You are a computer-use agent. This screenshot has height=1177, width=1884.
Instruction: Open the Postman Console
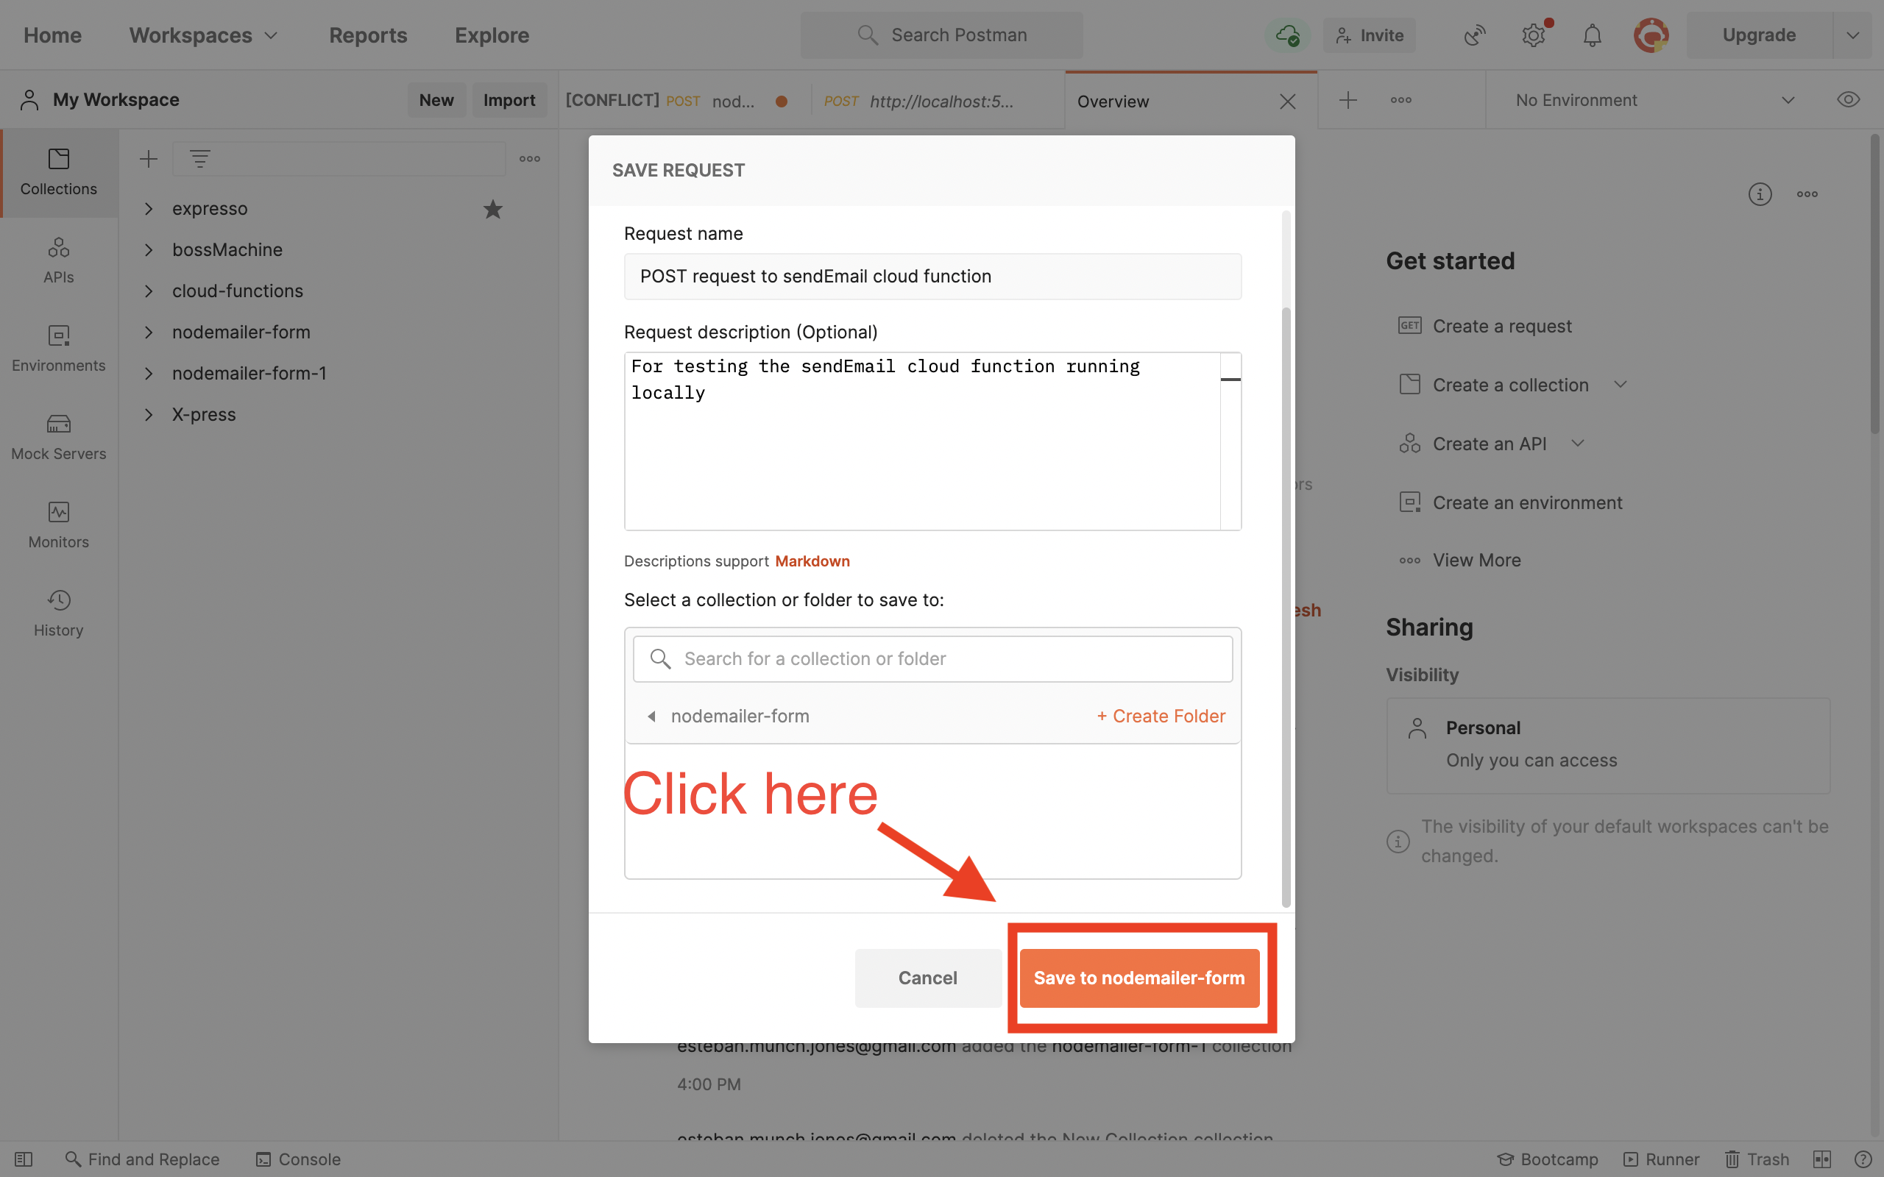click(298, 1159)
